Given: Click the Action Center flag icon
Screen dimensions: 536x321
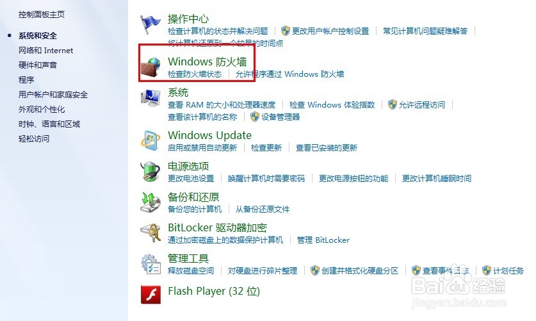Looking at the screenshot, I should tap(150, 24).
